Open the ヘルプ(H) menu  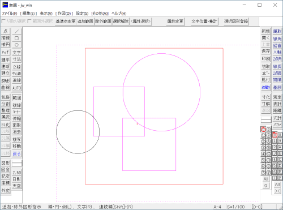[119, 14]
